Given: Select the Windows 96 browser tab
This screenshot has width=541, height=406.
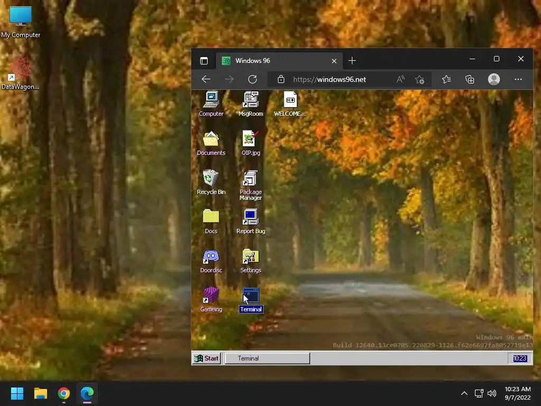Looking at the screenshot, I should [279, 61].
